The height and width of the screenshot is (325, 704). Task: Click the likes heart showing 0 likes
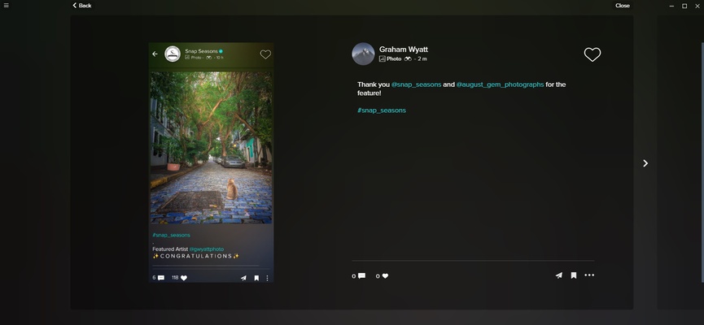click(x=385, y=275)
